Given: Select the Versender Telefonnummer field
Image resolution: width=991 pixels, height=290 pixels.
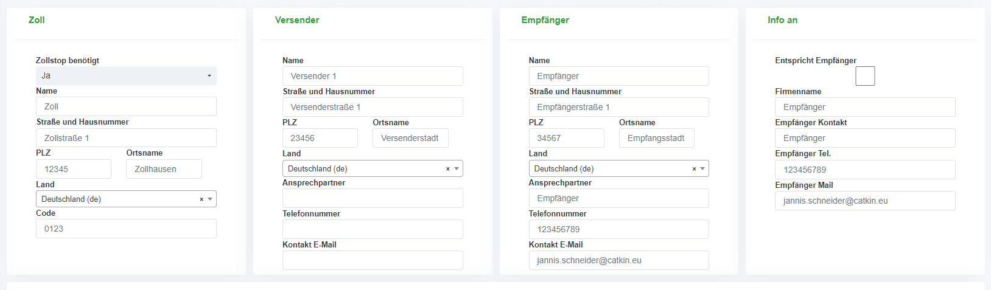Looking at the screenshot, I should coord(373,229).
